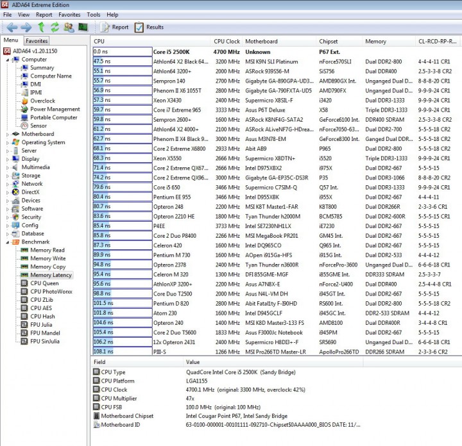Expand the Operating System tree node
Image resolution: width=462 pixels, height=446 pixels.
[x=8, y=142]
